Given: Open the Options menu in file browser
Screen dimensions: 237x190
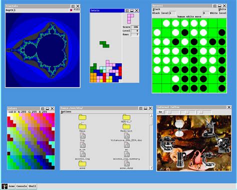Looking at the screenshot, I should [x=66, y=112].
